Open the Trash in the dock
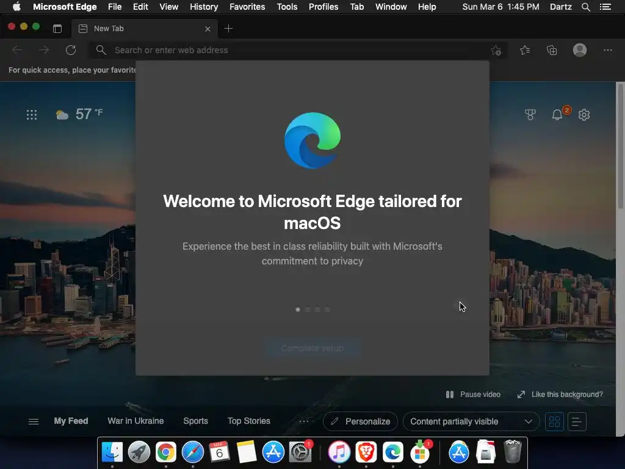This screenshot has height=469, width=625. [x=512, y=451]
